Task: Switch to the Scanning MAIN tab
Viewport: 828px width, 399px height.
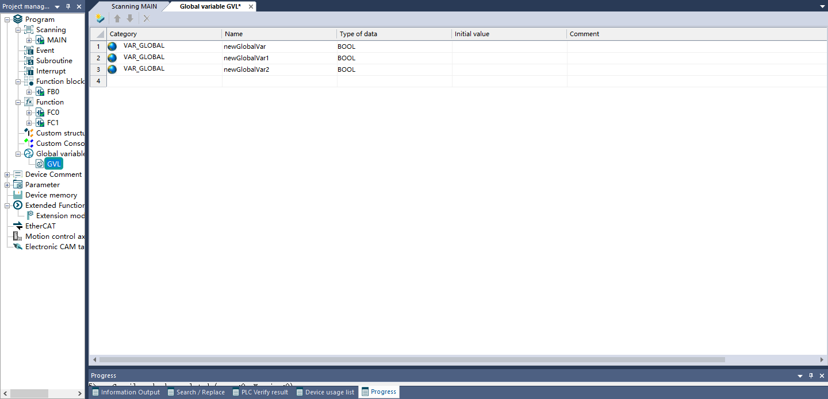Action: 134,6
